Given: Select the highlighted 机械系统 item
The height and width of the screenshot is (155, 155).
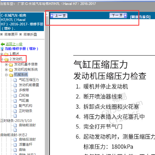Looking at the screenshot, I should [21, 75].
